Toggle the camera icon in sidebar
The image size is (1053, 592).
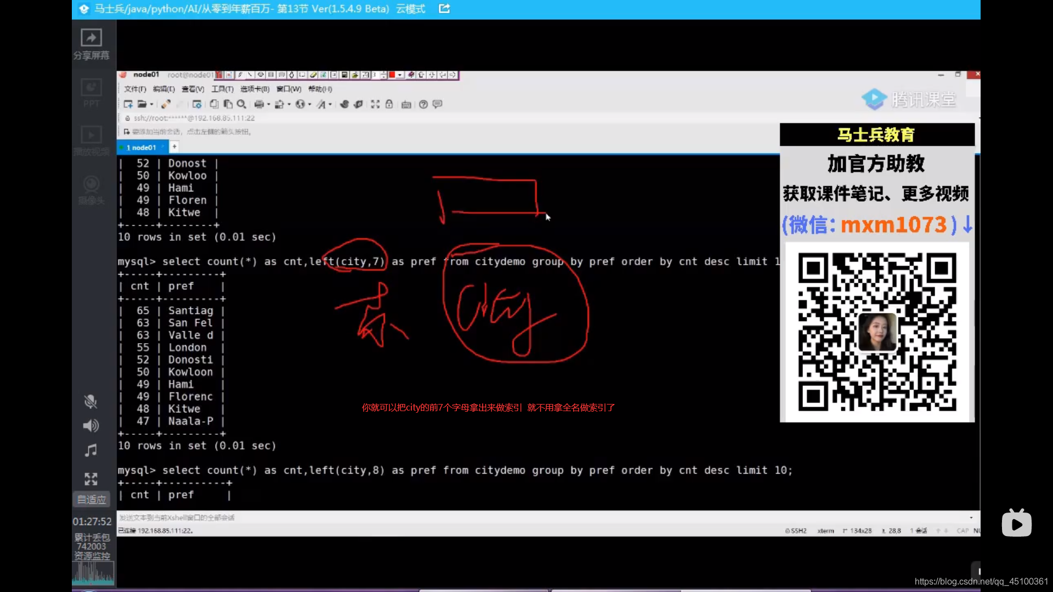91,184
